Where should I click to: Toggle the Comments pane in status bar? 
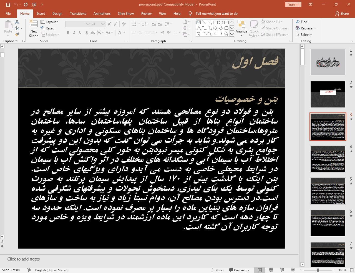[239, 270]
